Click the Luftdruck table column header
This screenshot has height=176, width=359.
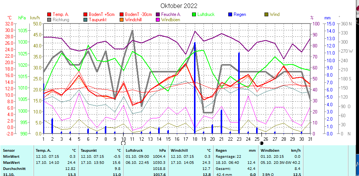(x=134, y=151)
